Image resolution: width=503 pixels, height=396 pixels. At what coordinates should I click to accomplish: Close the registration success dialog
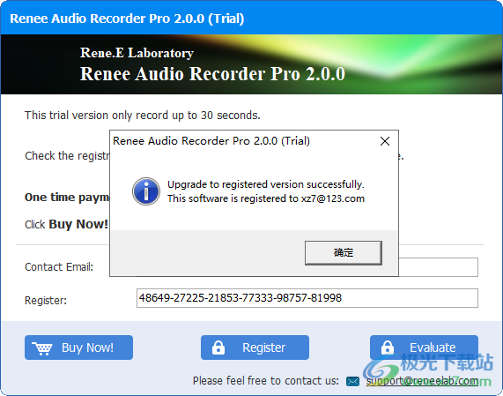click(x=385, y=141)
